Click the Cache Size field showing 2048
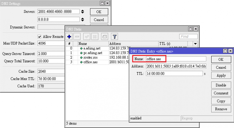The image size is (234, 128). point(51,71)
